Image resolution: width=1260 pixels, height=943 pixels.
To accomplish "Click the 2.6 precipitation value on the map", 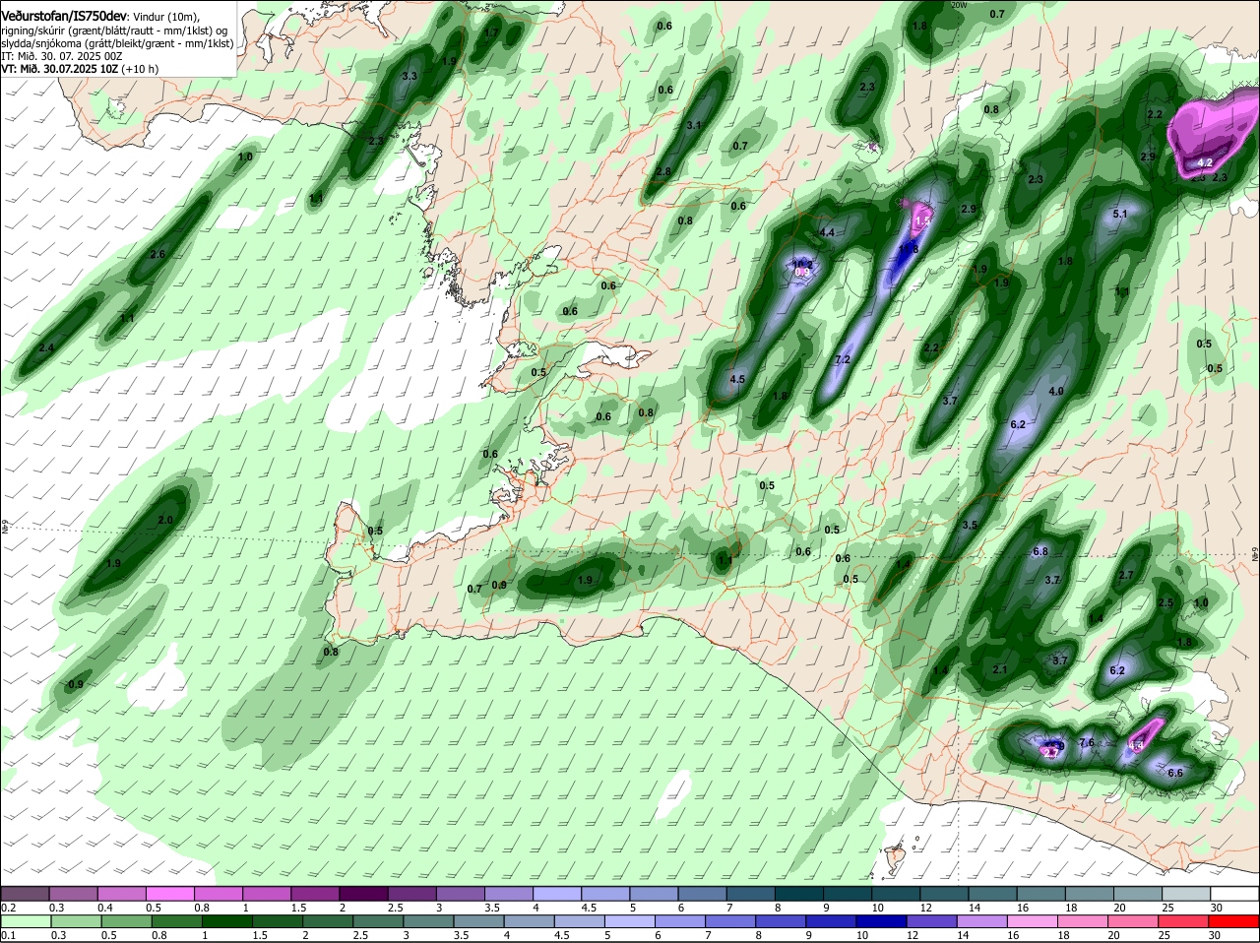I will 157,254.
